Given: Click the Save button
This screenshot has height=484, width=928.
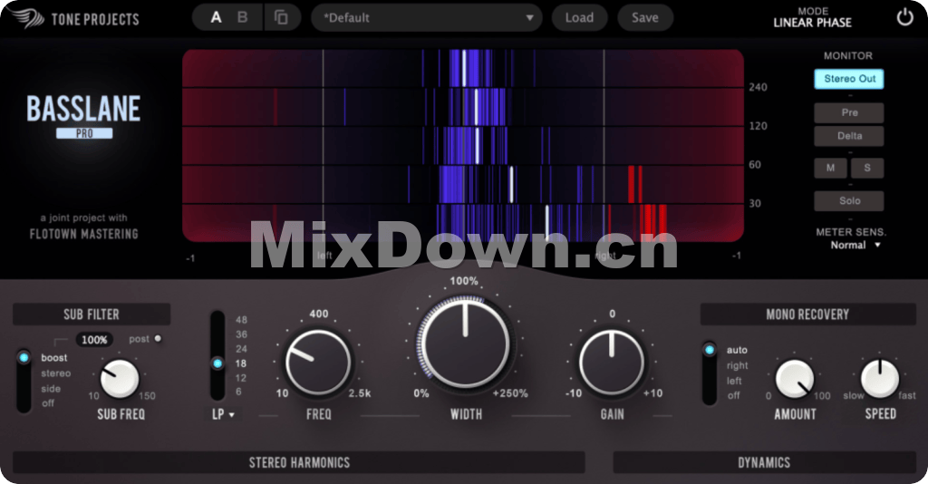Looking at the screenshot, I should pos(645,18).
